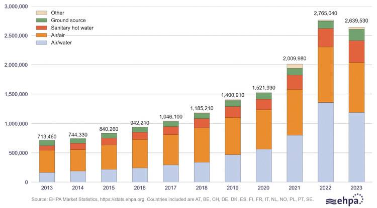The image size is (377, 208).
Task: Click the Ground source legend swatch
Action: click(x=42, y=20)
